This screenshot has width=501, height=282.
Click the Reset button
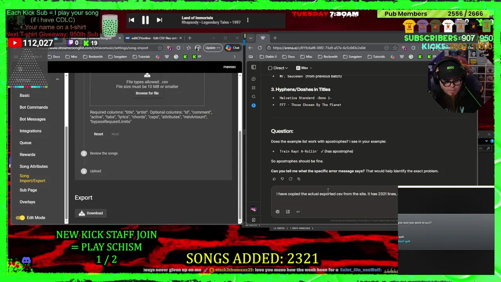99,134
